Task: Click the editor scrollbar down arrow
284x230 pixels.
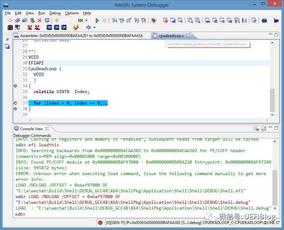Action: click(x=272, y=115)
